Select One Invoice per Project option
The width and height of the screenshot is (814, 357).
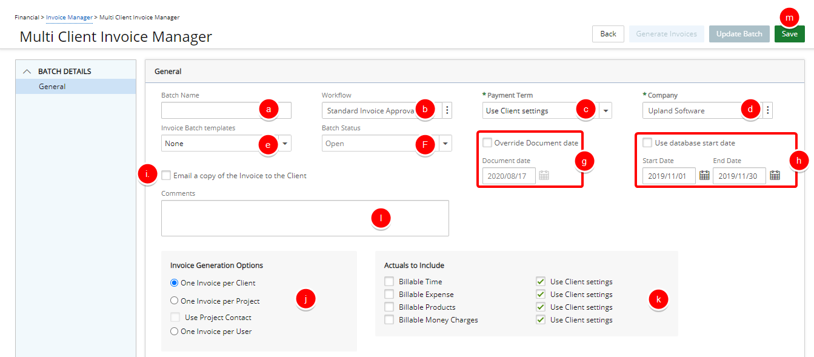coord(175,301)
